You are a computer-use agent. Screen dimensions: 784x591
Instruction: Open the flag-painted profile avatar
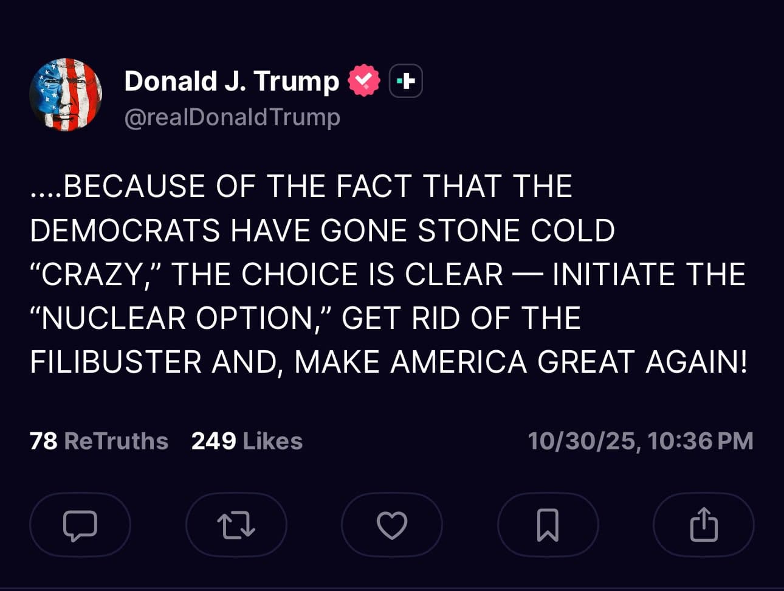coord(66,95)
